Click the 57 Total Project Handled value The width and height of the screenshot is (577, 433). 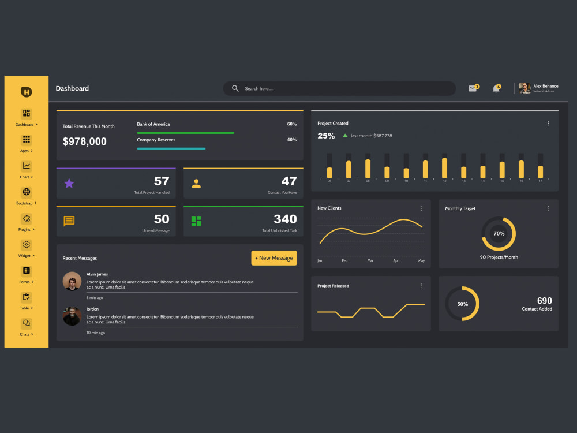pos(162,181)
